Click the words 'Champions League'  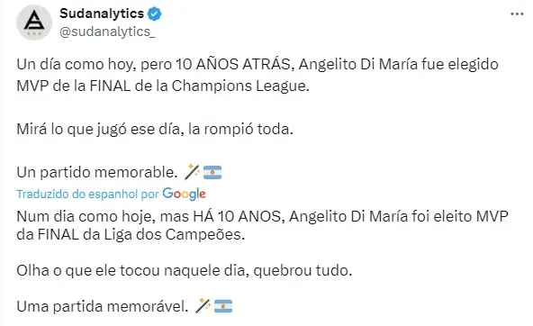240,86
